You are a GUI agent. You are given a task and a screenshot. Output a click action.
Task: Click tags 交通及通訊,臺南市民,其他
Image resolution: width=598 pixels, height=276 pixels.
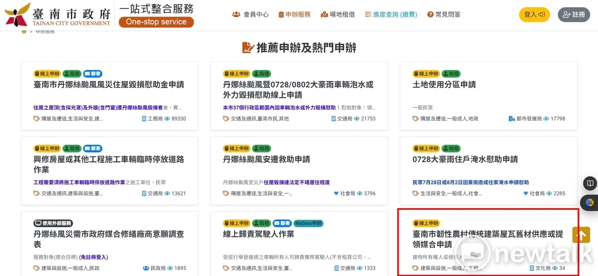[260, 119]
